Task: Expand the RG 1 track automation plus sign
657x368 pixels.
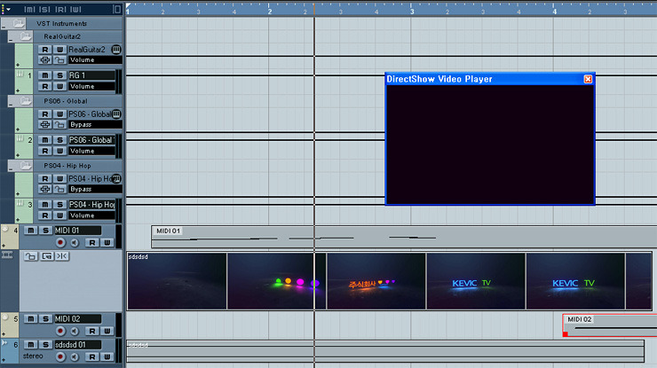Action: pos(18,90)
